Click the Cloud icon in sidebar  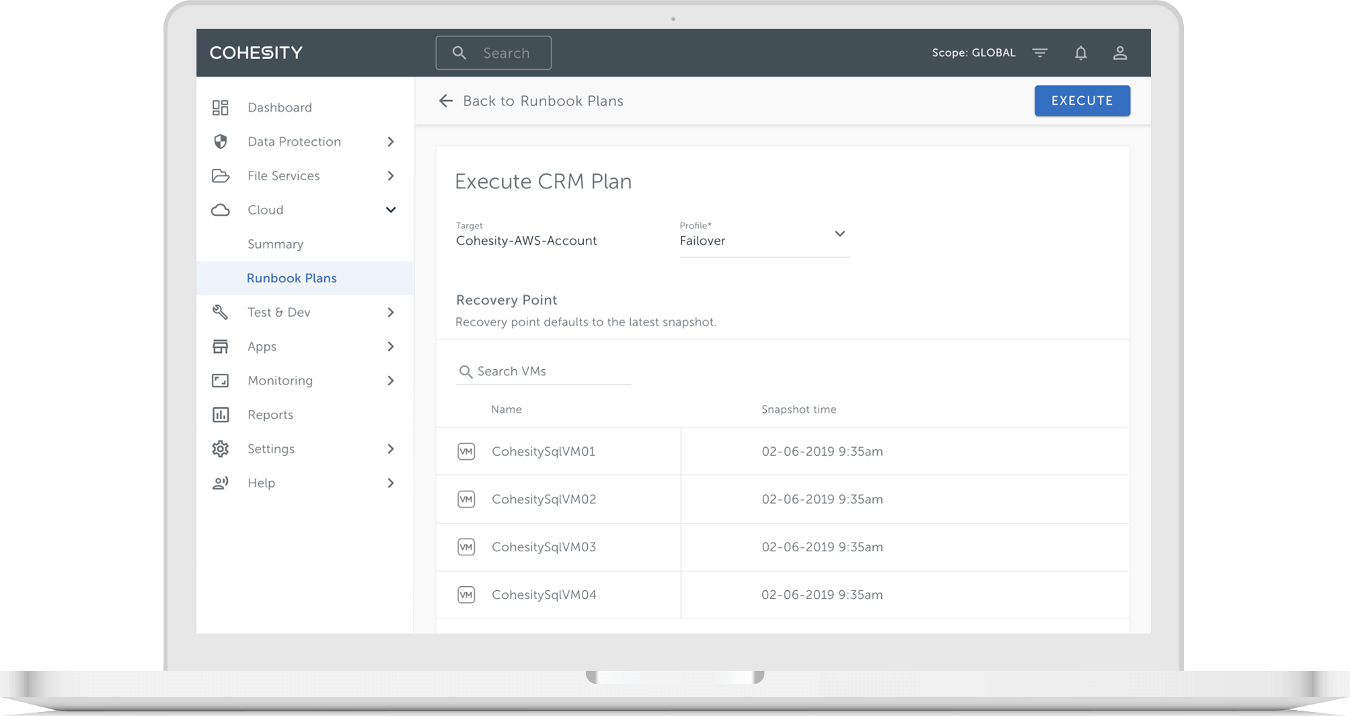(220, 210)
